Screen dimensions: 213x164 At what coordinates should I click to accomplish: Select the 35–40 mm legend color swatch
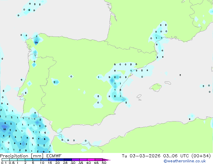(83, 160)
